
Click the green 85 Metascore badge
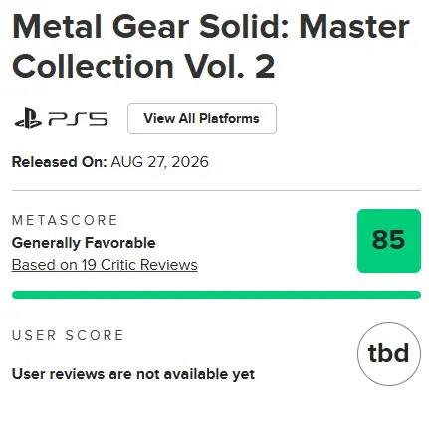(x=389, y=241)
